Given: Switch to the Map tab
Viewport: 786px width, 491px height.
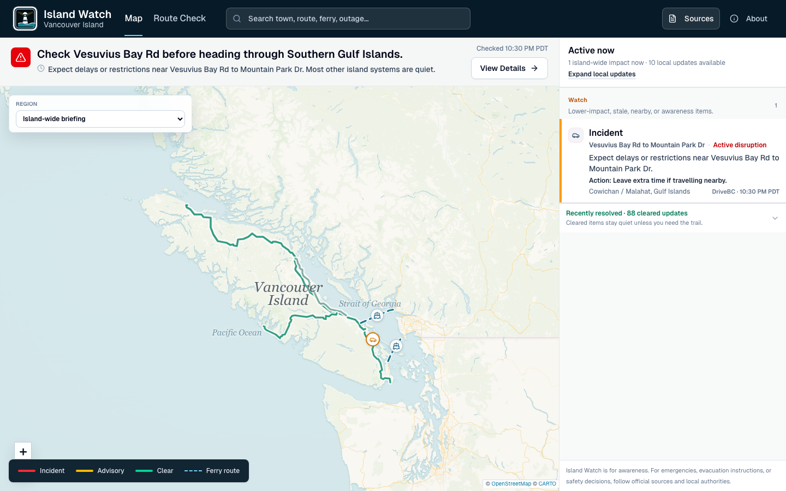Looking at the screenshot, I should [x=134, y=19].
